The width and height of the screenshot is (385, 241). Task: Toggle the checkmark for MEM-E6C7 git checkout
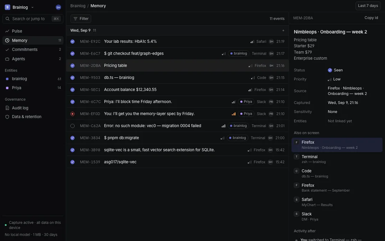(x=72, y=54)
